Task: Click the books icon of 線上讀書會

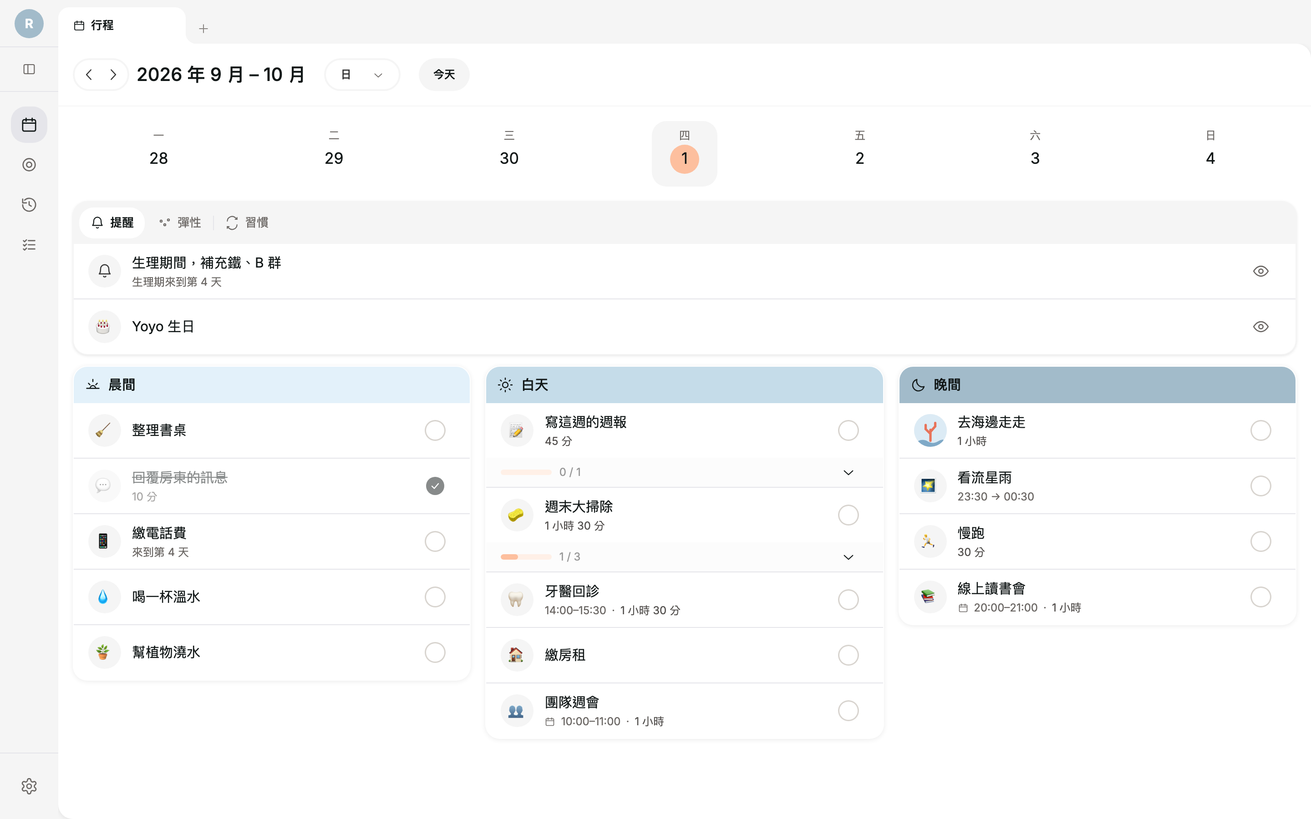Action: (x=930, y=597)
